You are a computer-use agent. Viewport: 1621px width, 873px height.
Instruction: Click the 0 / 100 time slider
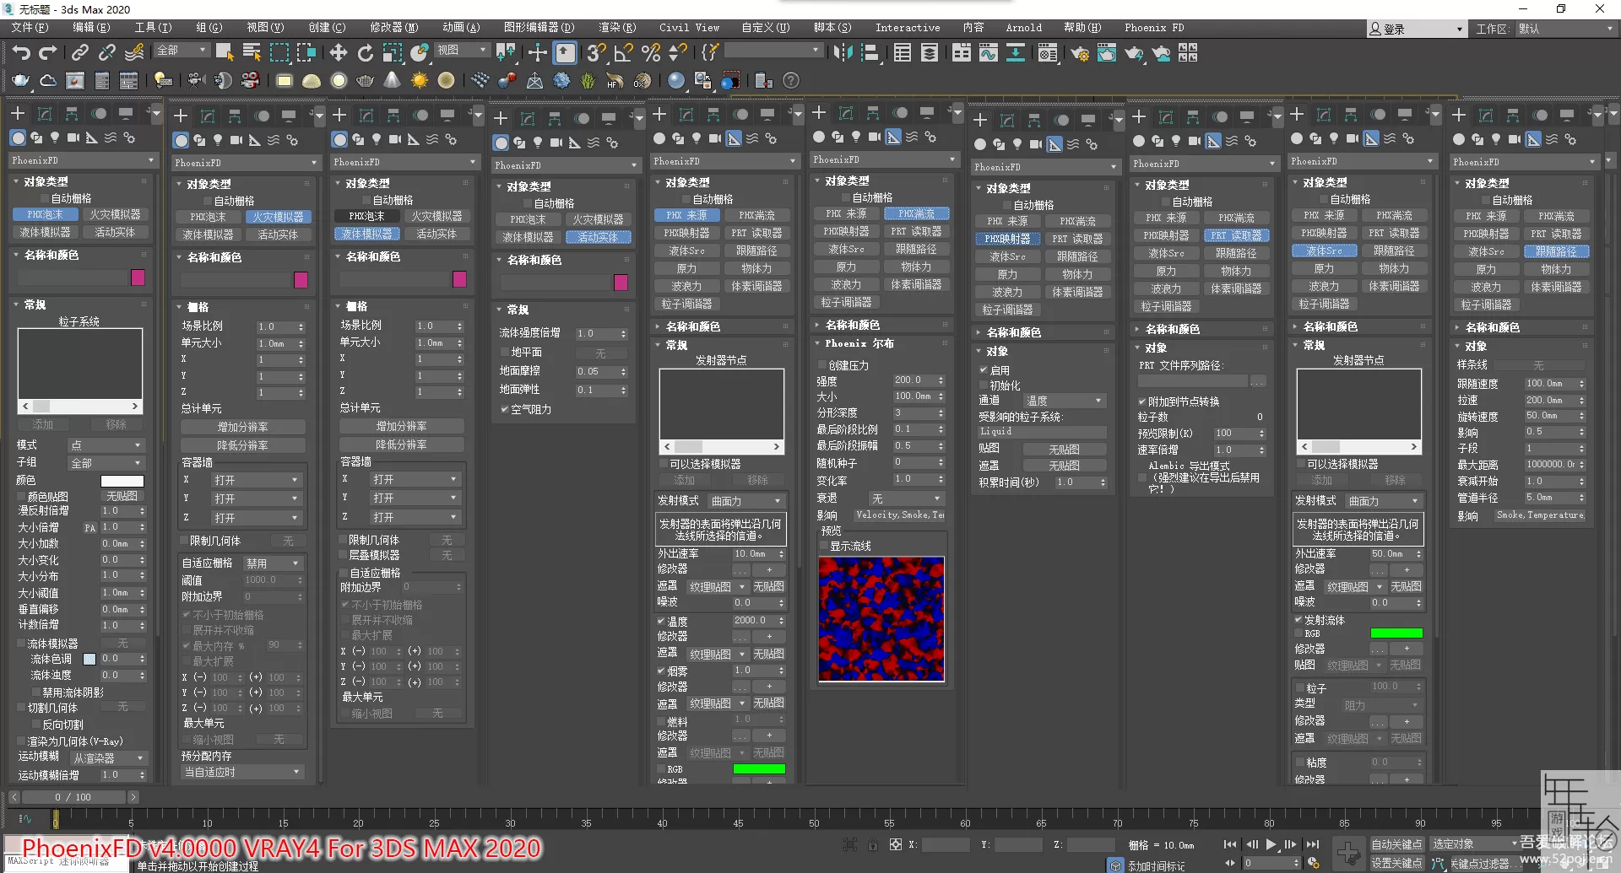point(73,797)
